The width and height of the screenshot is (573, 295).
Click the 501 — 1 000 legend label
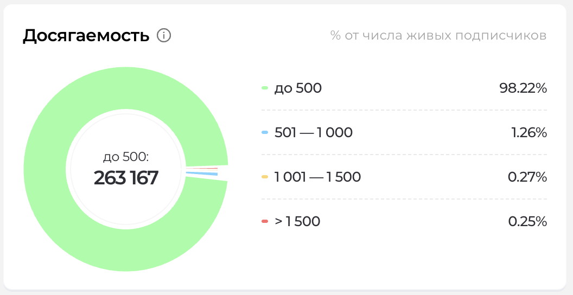click(314, 132)
